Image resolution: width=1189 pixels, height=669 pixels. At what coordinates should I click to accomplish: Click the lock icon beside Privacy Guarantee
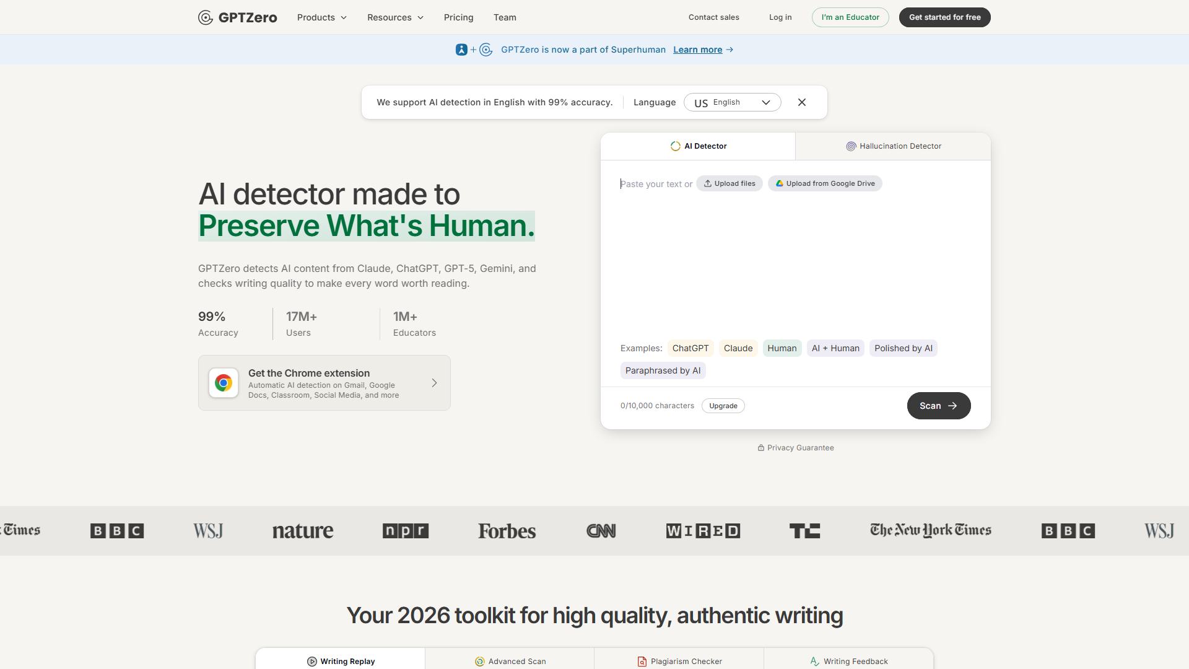(x=761, y=448)
